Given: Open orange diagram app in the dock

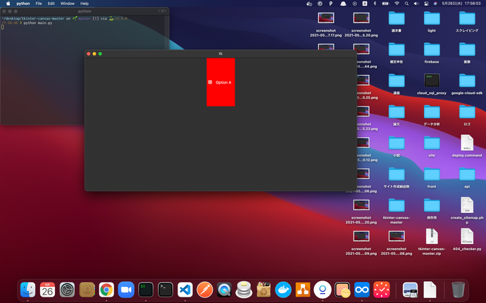Looking at the screenshot, I should (x=303, y=290).
